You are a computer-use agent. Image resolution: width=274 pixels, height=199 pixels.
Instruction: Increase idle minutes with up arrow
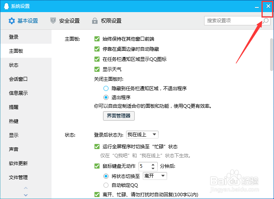coord(153,165)
